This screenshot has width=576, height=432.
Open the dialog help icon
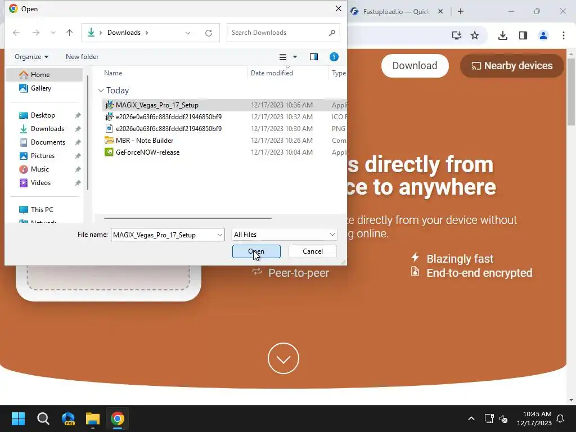334,57
